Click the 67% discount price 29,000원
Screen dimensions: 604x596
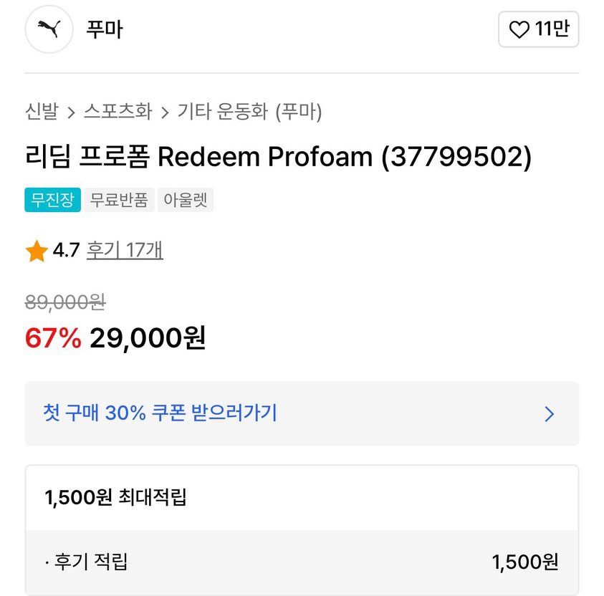115,338
